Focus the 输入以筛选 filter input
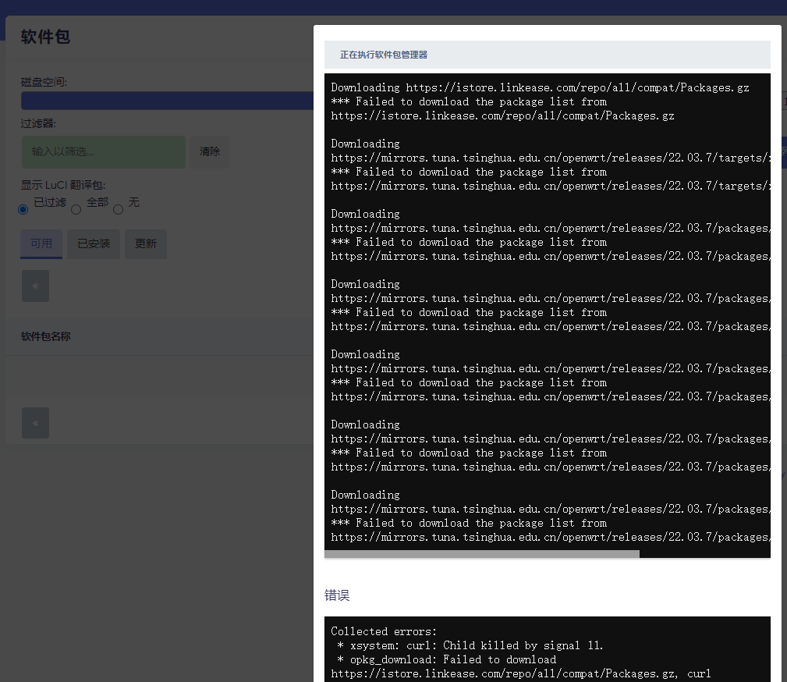The width and height of the screenshot is (787, 682). pos(103,151)
